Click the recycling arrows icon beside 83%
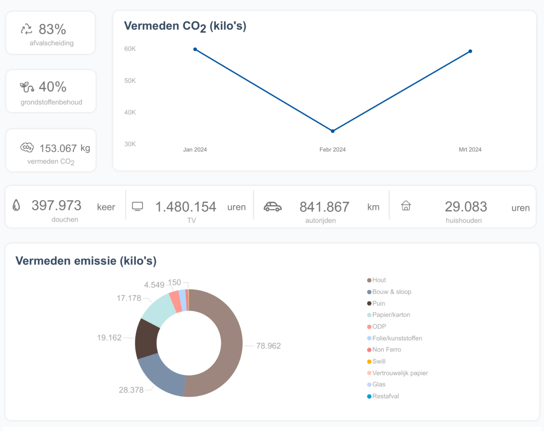This screenshot has width=544, height=431. click(27, 29)
